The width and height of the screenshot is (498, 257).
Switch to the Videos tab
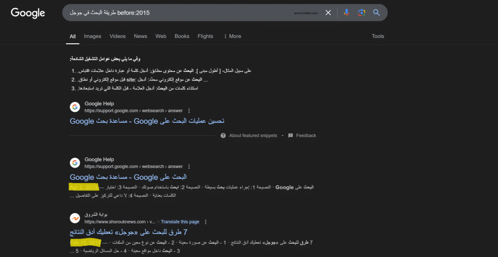click(x=118, y=36)
